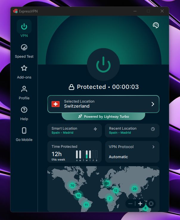Click the 29 server cluster in Asia
The image size is (180, 220).
point(135,189)
